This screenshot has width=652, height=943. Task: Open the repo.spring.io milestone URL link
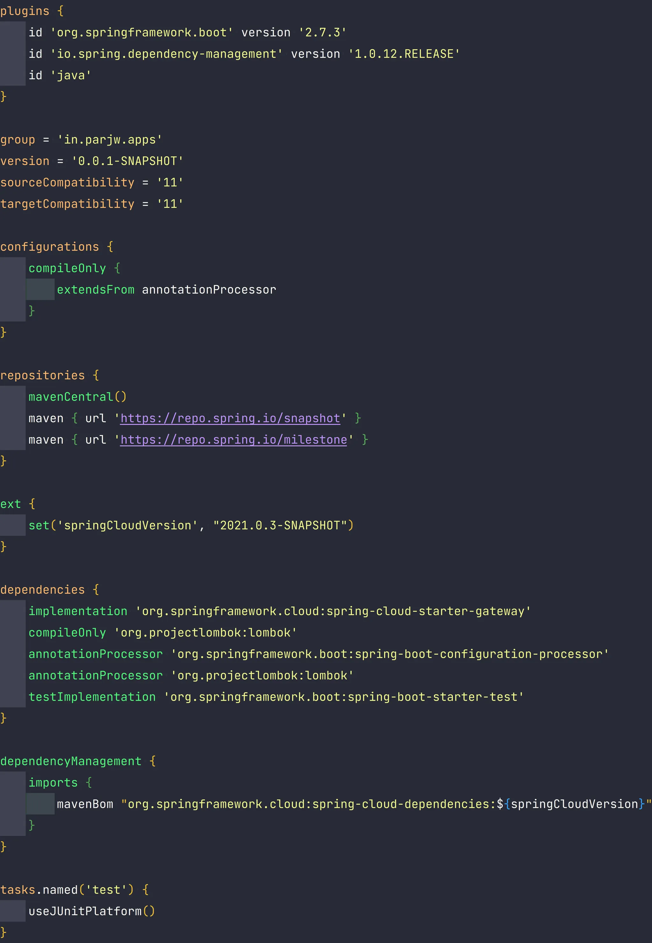[233, 439]
